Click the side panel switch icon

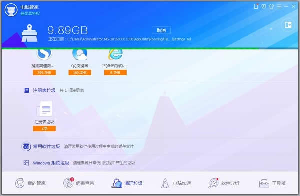click(288, 25)
